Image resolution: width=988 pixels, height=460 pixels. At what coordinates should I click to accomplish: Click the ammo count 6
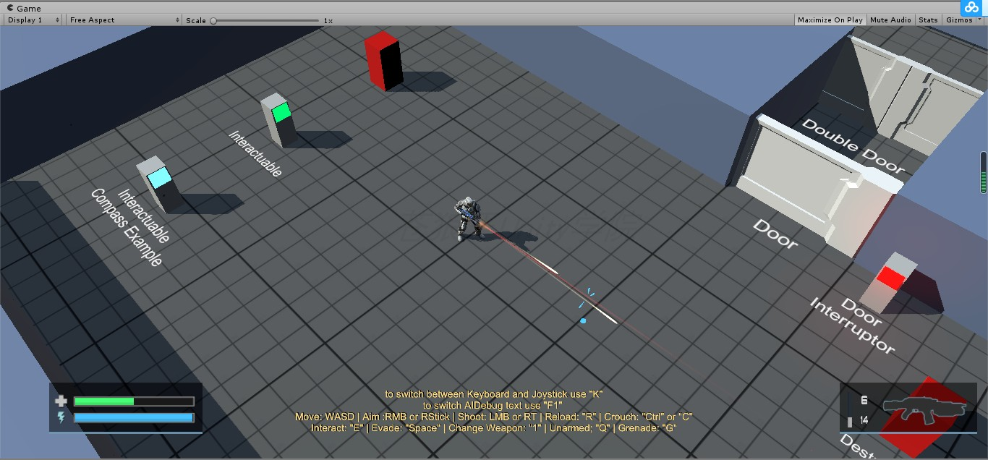pyautogui.click(x=864, y=401)
